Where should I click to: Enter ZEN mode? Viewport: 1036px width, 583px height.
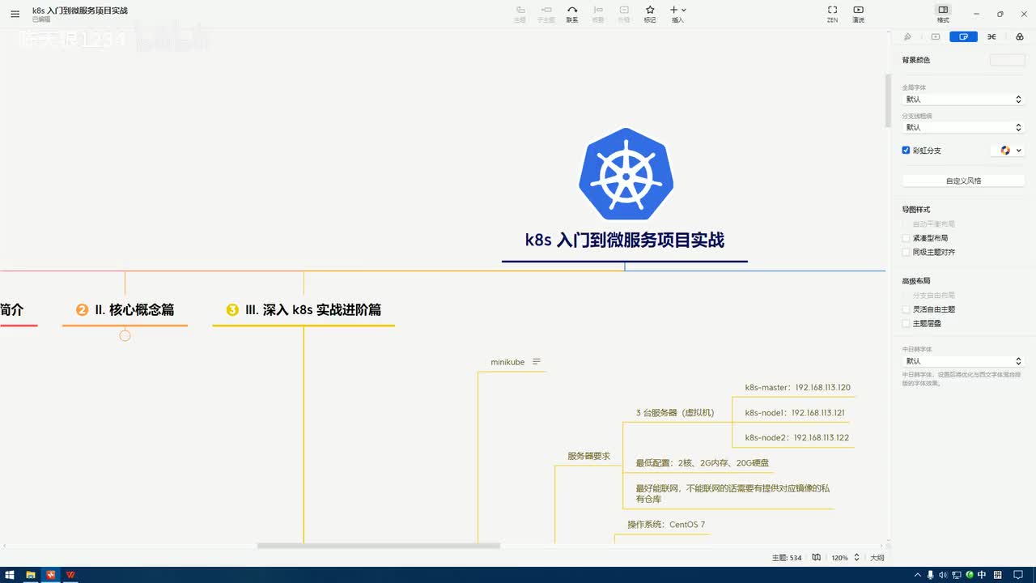click(832, 14)
